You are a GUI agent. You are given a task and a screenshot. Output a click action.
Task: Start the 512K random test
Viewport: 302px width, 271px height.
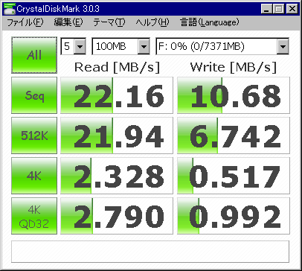point(34,135)
